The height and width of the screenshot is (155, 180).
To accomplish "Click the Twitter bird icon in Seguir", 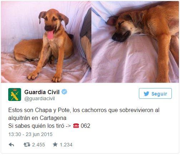I will click(146, 94).
